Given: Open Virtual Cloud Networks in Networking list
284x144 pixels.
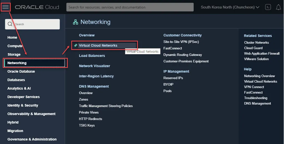Looking at the screenshot, I should [98, 46].
